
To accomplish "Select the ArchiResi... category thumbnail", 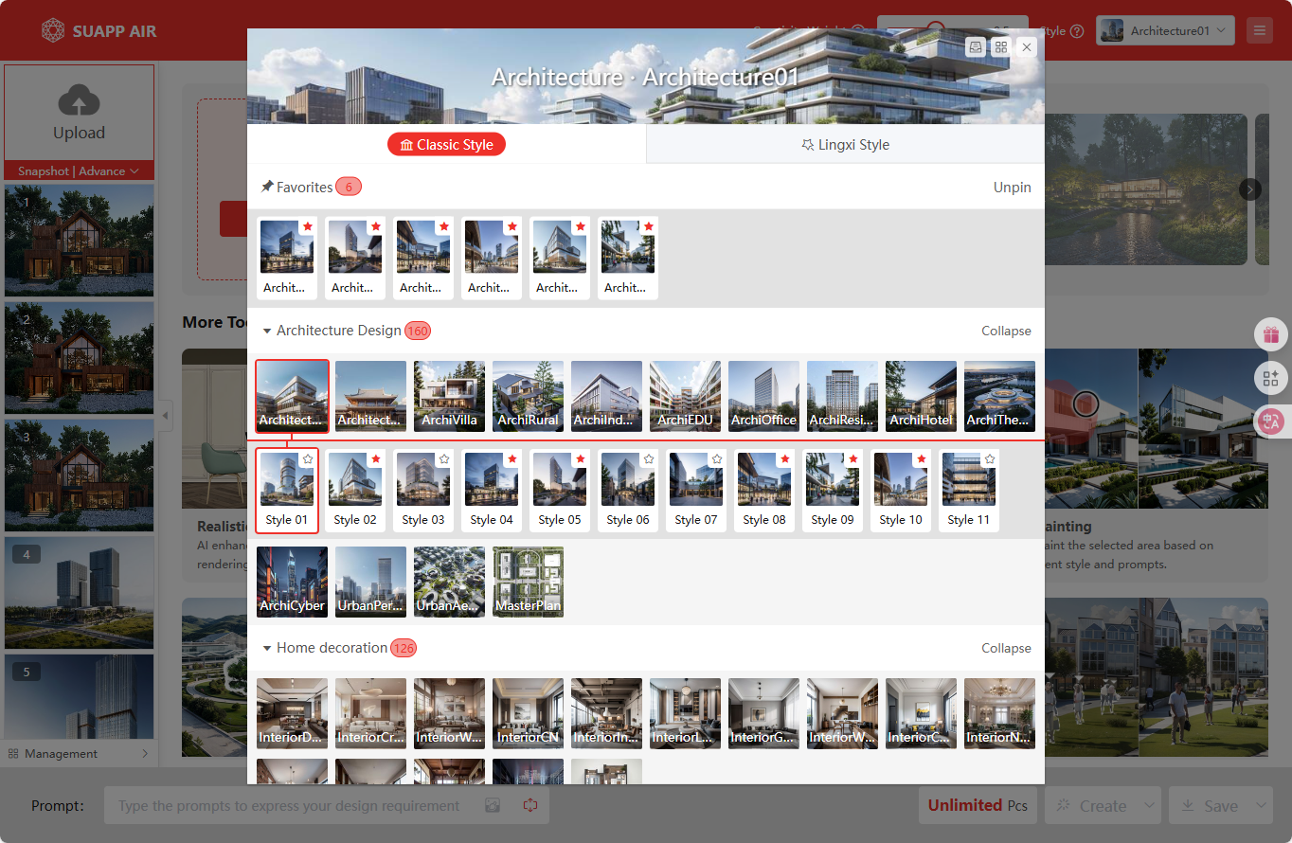I will point(842,396).
